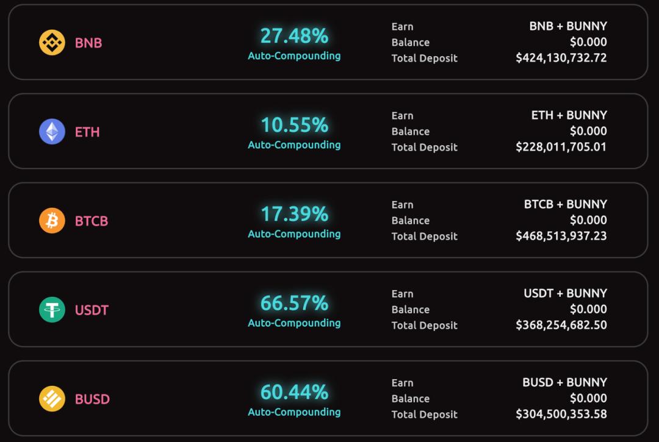Click the USDT + BUNNY earn text
This screenshot has width=659, height=442.
pyautogui.click(x=565, y=293)
